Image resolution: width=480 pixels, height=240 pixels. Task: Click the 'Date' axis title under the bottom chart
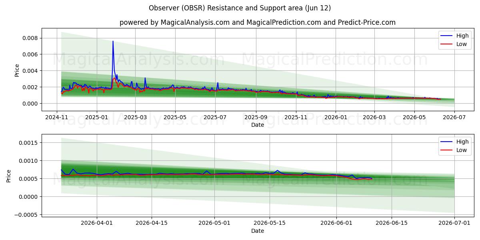pyautogui.click(x=258, y=231)
